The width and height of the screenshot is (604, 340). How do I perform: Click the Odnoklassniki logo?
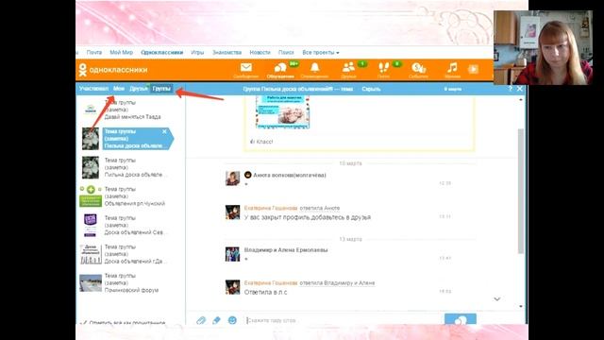pos(113,70)
